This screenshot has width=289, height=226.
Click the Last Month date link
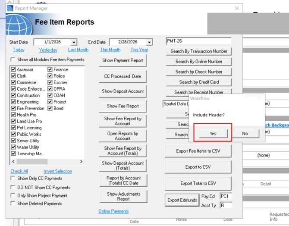78,50
